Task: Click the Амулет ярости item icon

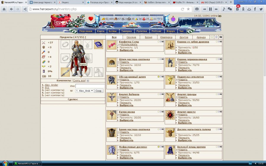Action: pyautogui.click(x=170, y=115)
